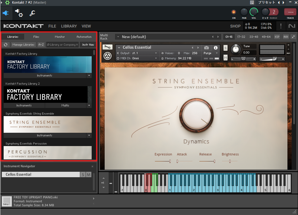298x215 pixels.
Task: Switch to the Files tab
Action: [x=36, y=37]
